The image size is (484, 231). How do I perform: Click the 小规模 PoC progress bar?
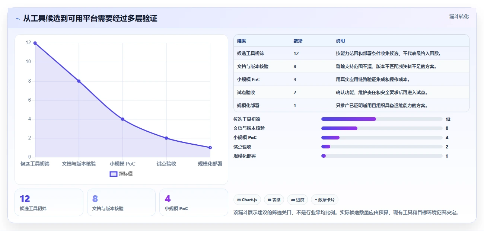382,138
